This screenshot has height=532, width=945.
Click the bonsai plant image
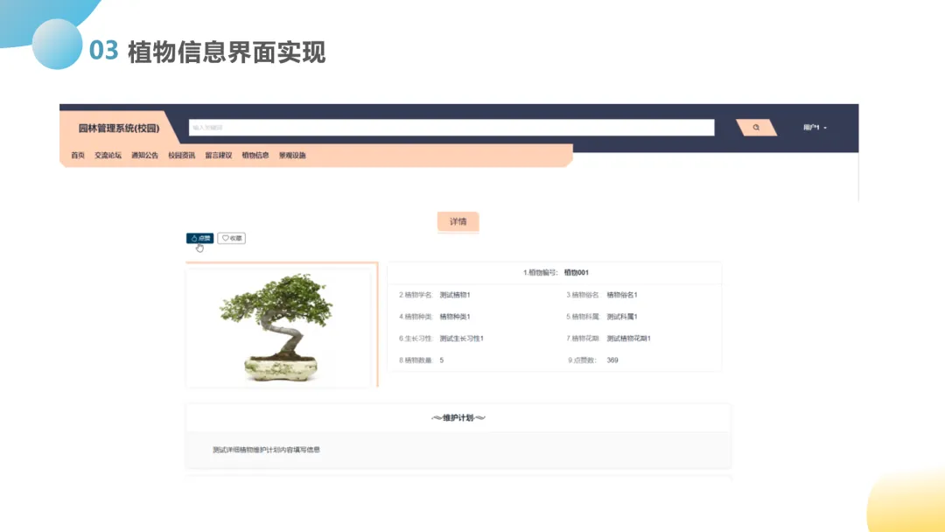278,326
